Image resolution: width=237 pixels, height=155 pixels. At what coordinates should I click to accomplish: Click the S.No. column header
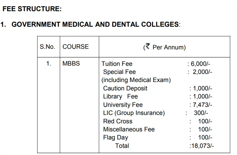pyautogui.click(x=47, y=47)
